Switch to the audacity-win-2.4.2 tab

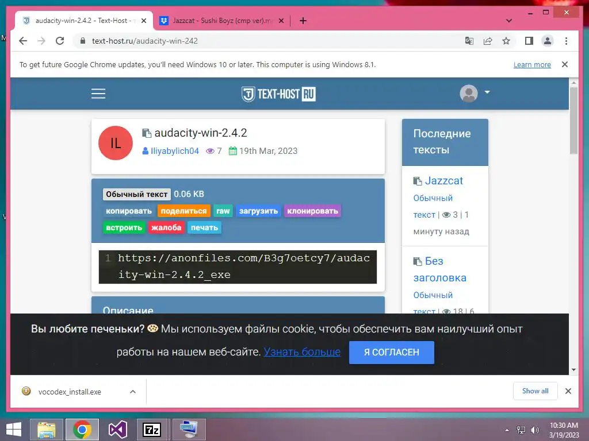coord(84,21)
